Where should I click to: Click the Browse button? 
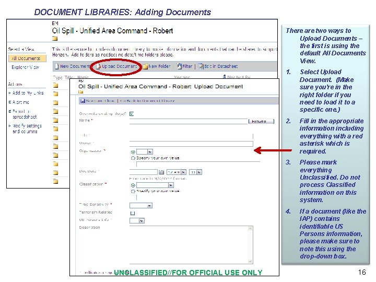(262, 121)
